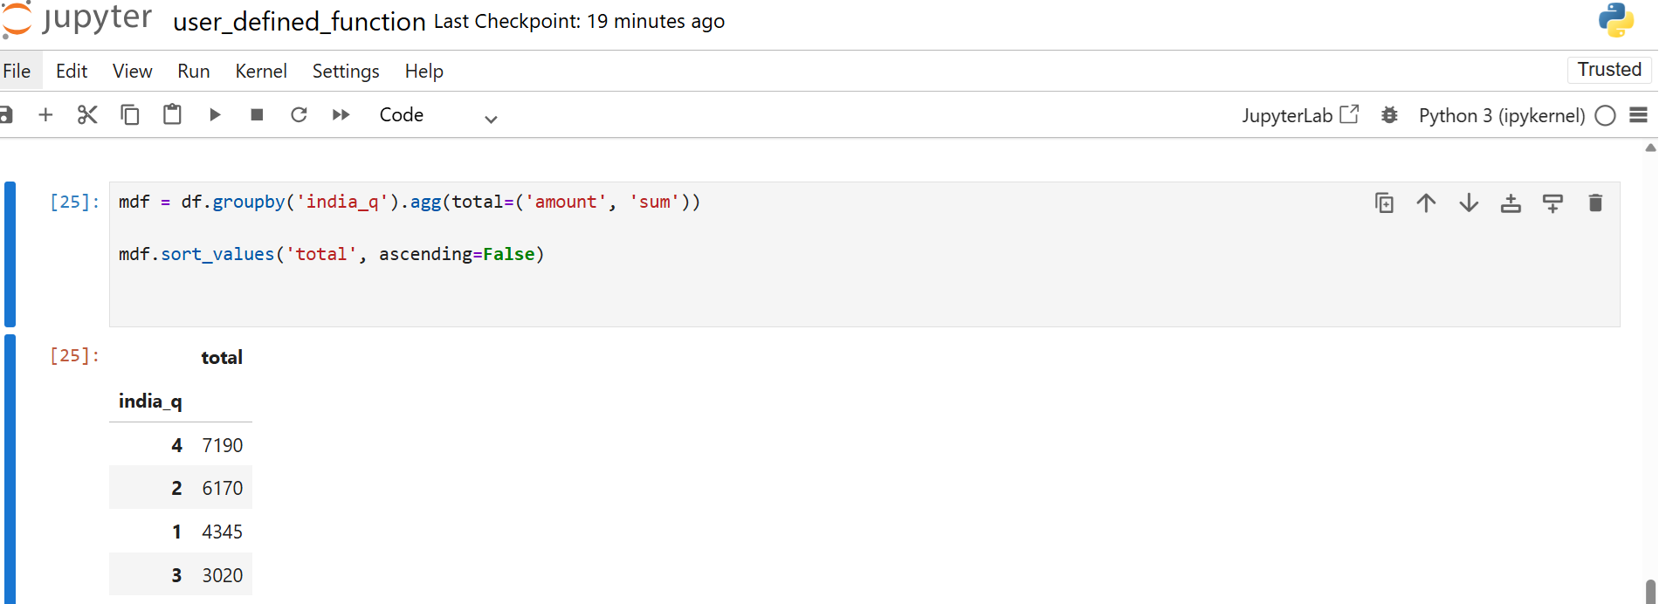The width and height of the screenshot is (1666, 604).
Task: Open the Settings menu
Action: 346,72
